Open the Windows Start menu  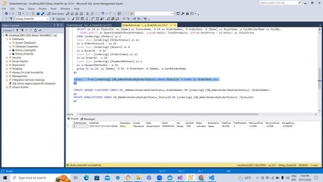[x=5, y=177]
